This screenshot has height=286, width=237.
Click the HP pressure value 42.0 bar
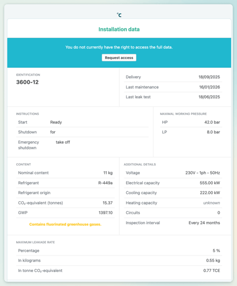click(212, 122)
